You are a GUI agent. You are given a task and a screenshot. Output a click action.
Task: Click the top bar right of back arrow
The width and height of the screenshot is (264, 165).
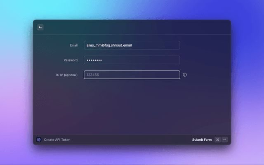coord(136,27)
